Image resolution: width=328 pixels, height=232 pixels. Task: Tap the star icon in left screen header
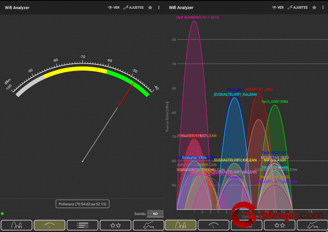pyautogui.click(x=150, y=8)
